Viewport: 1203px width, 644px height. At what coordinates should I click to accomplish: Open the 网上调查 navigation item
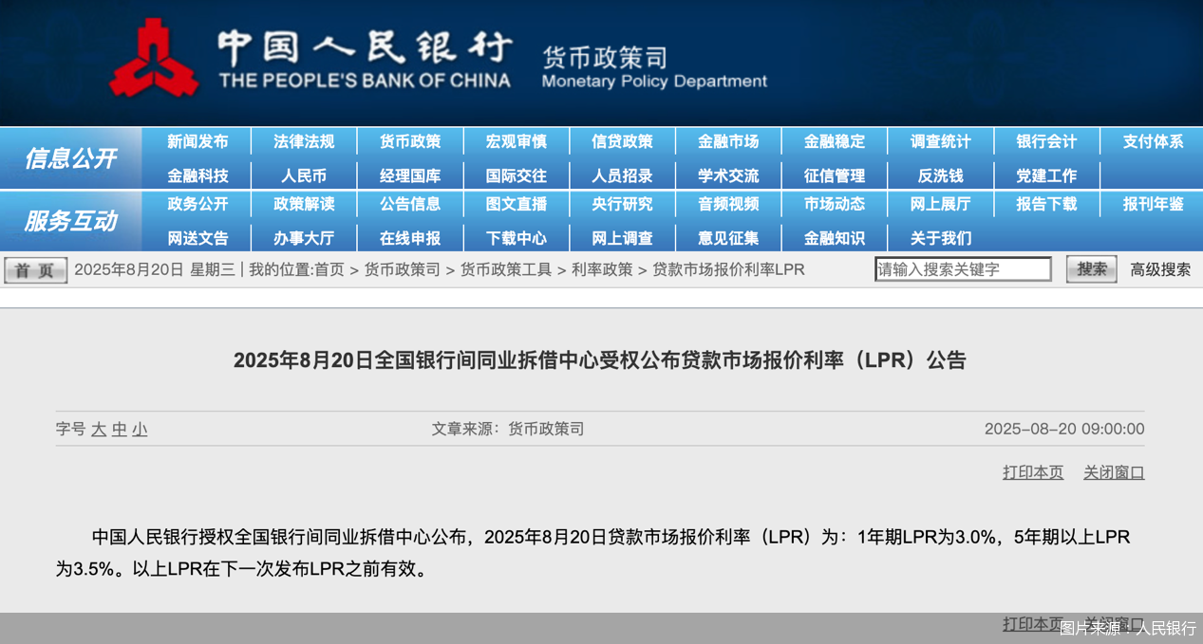coord(622,238)
